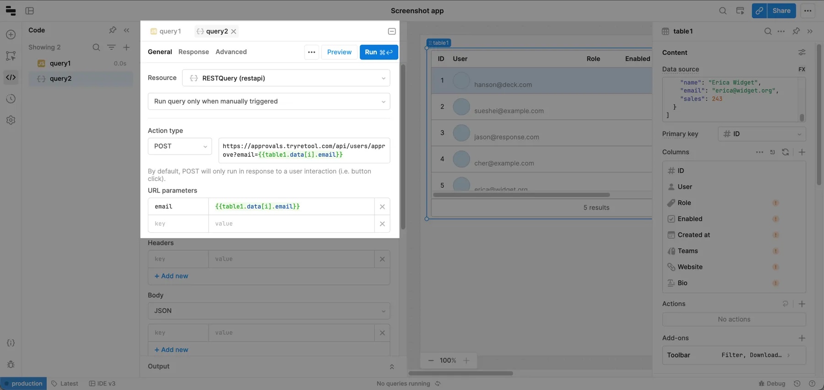Pin the table1 inspector
Screen dimensions: 824x390
tap(797, 31)
